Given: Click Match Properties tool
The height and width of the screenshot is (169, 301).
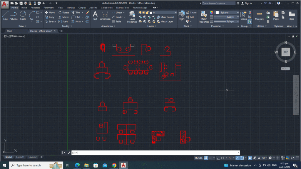Looking at the screenshot, I should tap(204, 17).
